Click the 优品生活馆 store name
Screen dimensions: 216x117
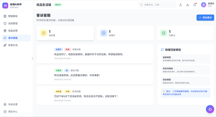[44, 5]
